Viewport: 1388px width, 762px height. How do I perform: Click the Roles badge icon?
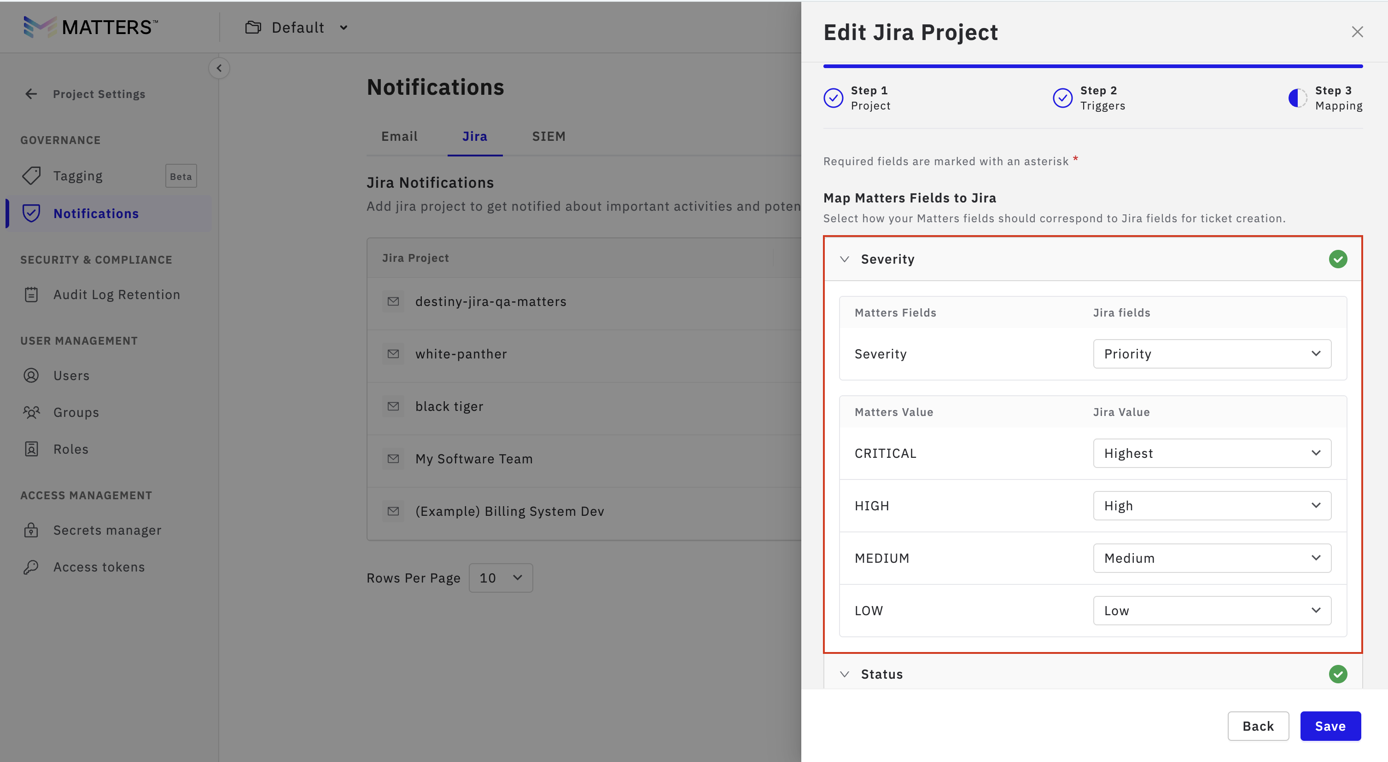(31, 449)
